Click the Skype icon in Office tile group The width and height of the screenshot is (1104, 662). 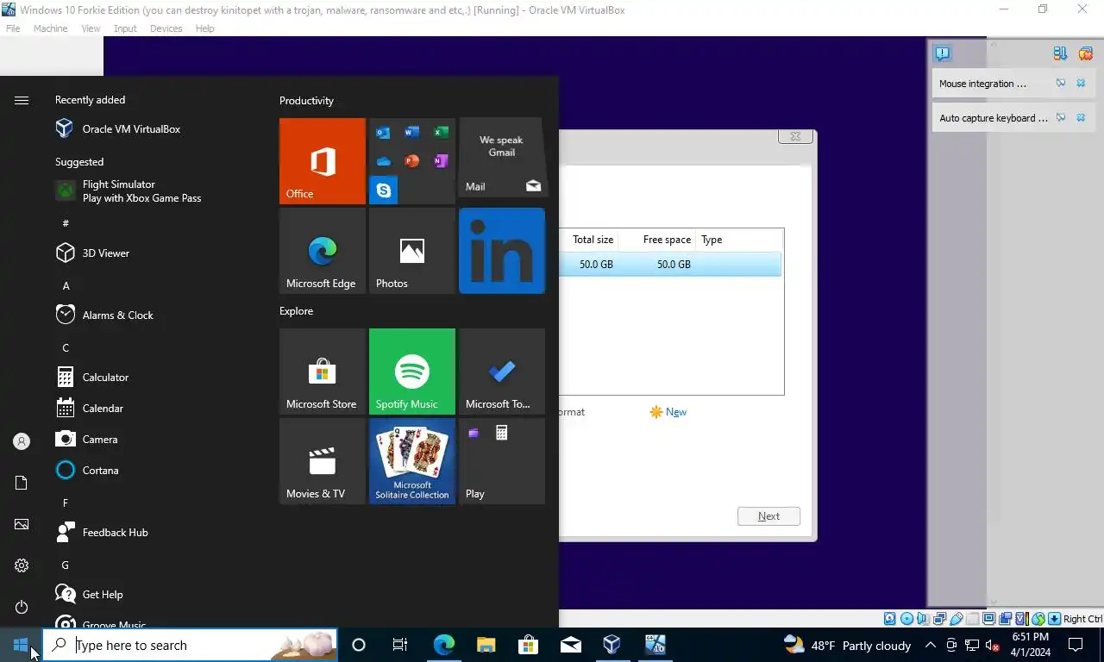384,190
